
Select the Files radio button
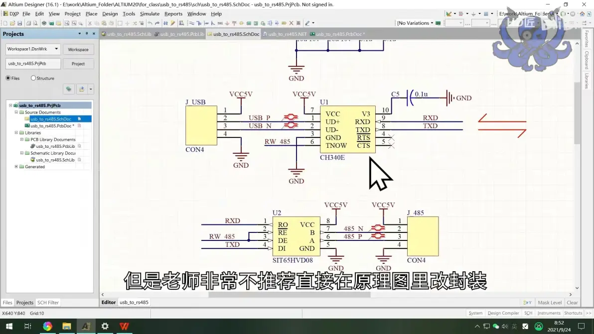[x=8, y=78]
